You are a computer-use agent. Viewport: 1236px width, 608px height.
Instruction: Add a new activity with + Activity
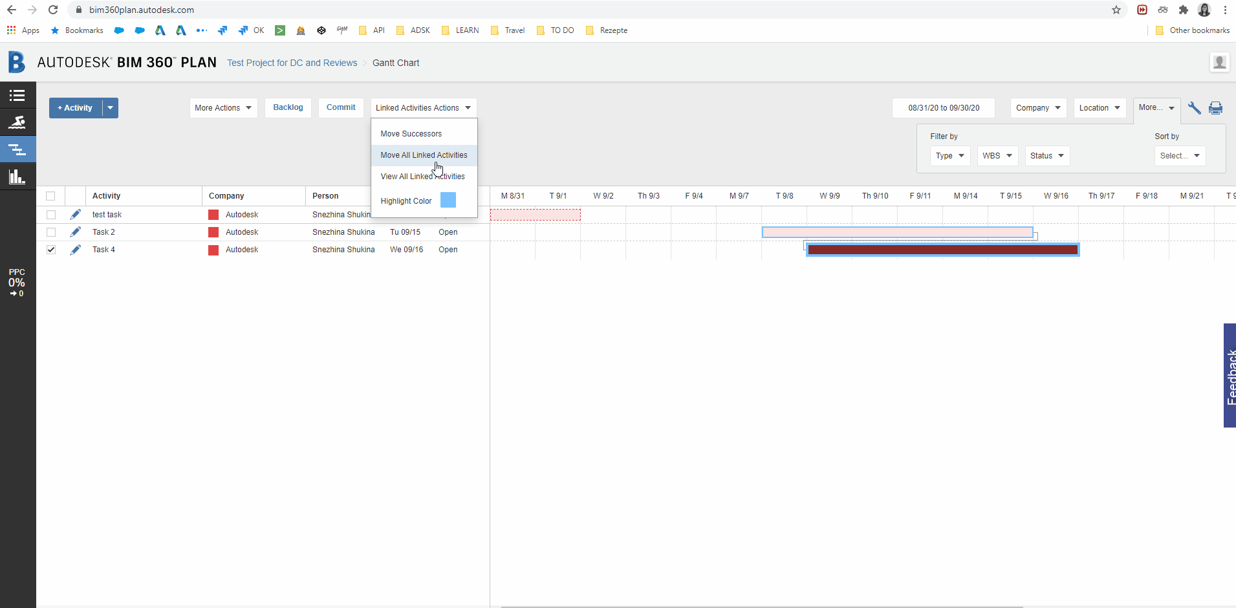click(76, 108)
